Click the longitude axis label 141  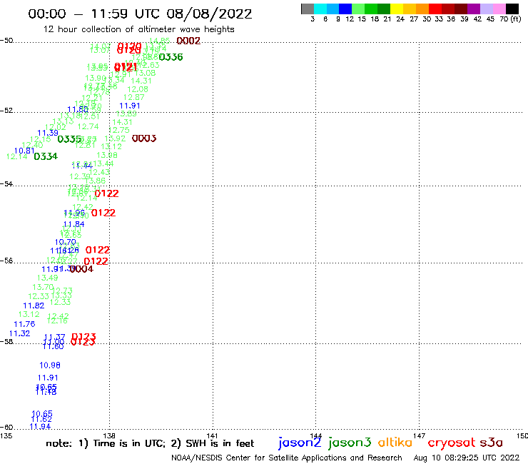212,435
